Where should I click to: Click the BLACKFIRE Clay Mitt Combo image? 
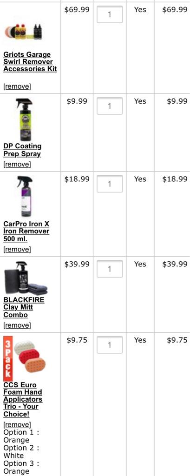(x=26, y=278)
